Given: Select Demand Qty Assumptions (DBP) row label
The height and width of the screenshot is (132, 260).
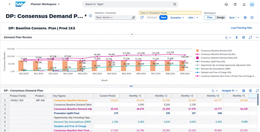Looking at the screenshot, I should (x=72, y=122).
